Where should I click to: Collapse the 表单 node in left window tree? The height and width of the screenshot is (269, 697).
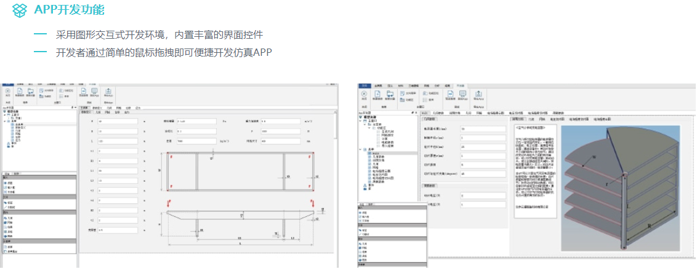(4, 120)
